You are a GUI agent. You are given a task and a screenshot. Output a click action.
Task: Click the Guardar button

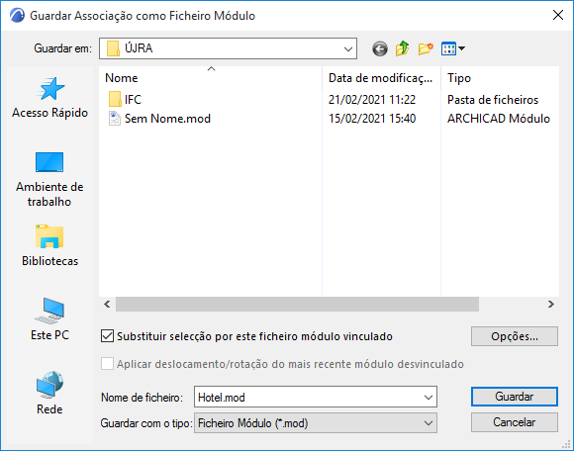[515, 397]
